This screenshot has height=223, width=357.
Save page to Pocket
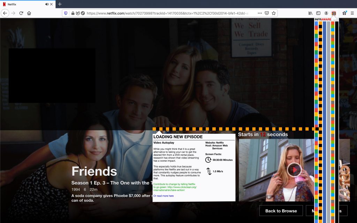267,13
